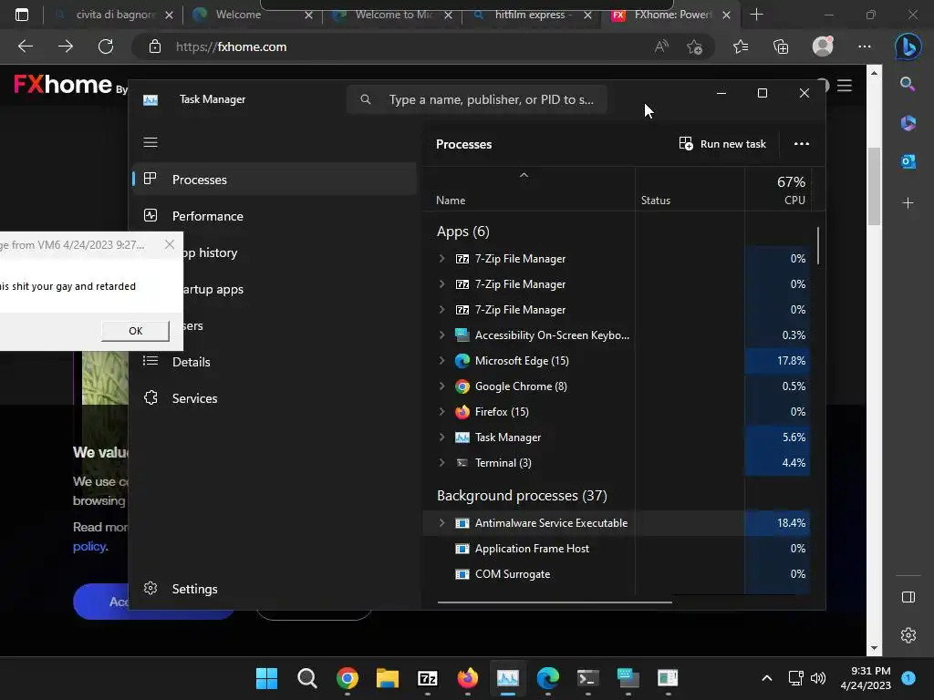The width and height of the screenshot is (934, 700).
Task: Open Task Manager more options ellipsis
Action: [801, 143]
